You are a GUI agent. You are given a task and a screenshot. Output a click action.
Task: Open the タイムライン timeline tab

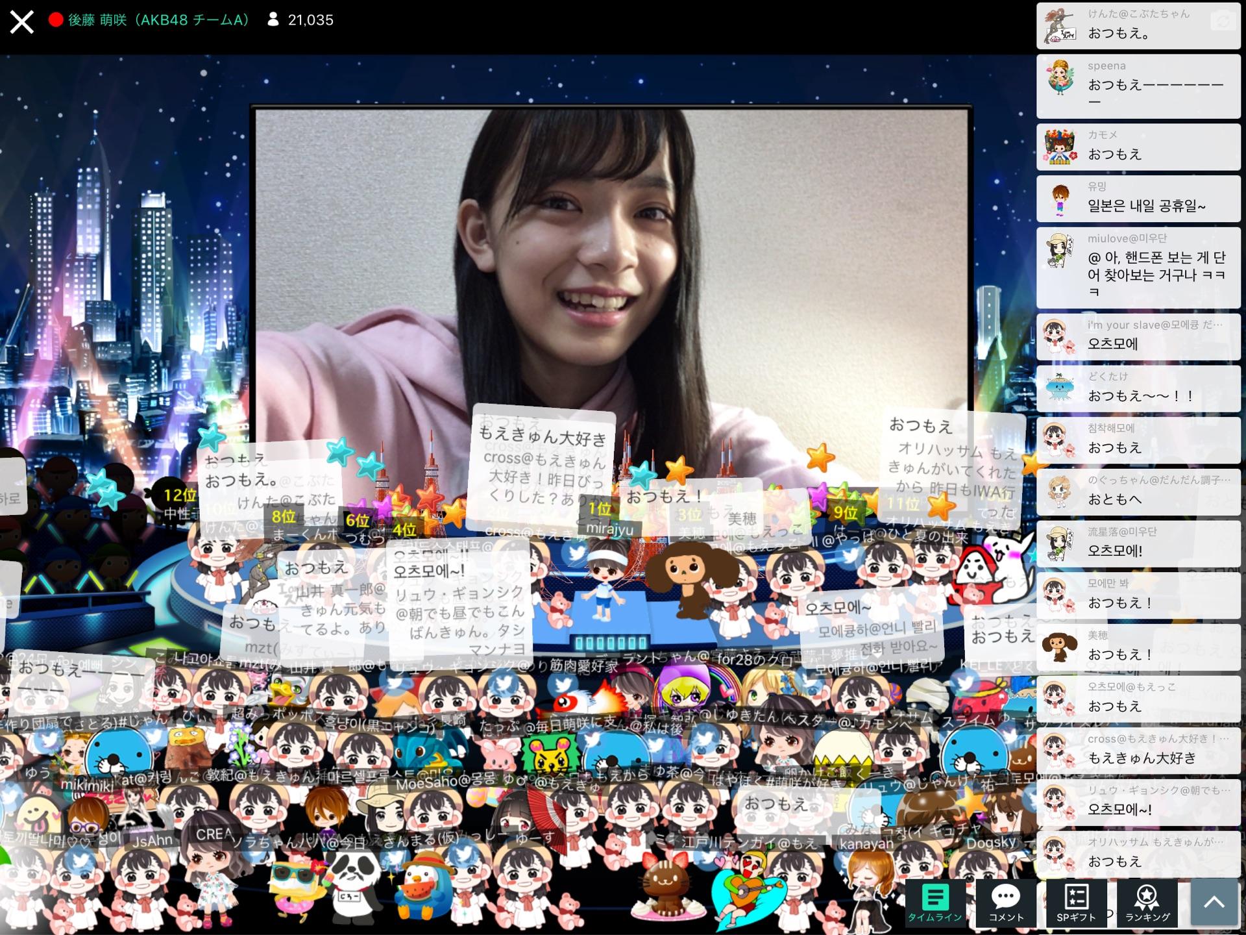coord(934,903)
